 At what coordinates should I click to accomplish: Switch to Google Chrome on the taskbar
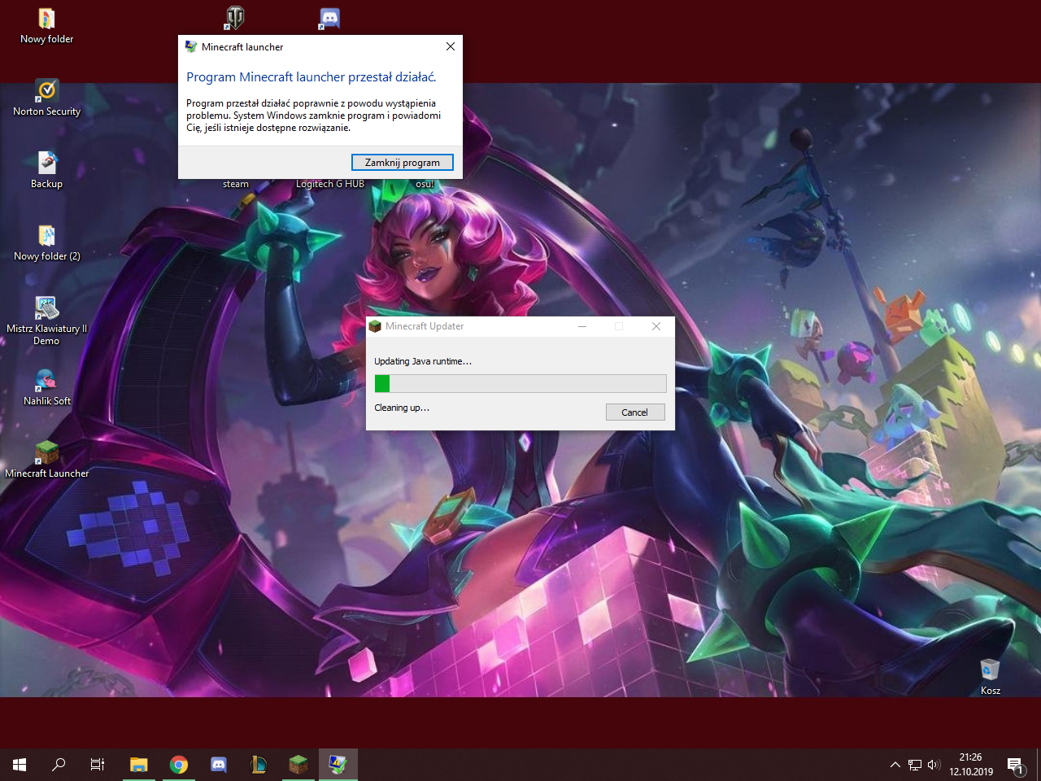pyautogui.click(x=179, y=765)
